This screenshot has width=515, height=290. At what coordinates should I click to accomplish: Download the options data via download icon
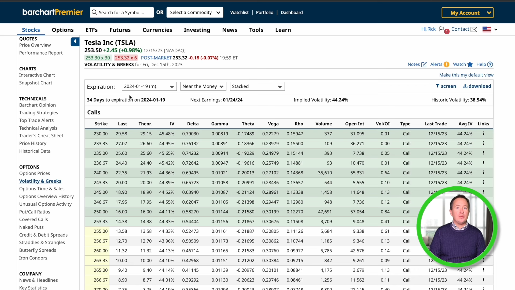(465, 86)
